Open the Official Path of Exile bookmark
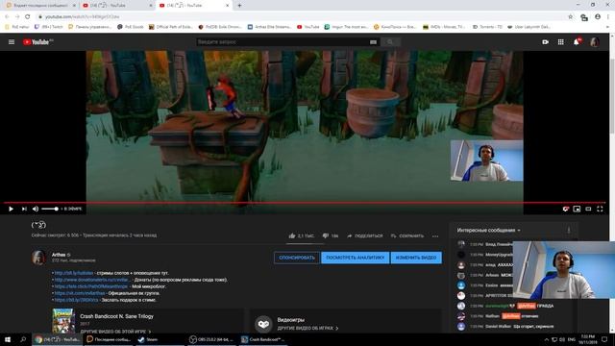Viewport: 615px width, 346px height. (x=171, y=27)
